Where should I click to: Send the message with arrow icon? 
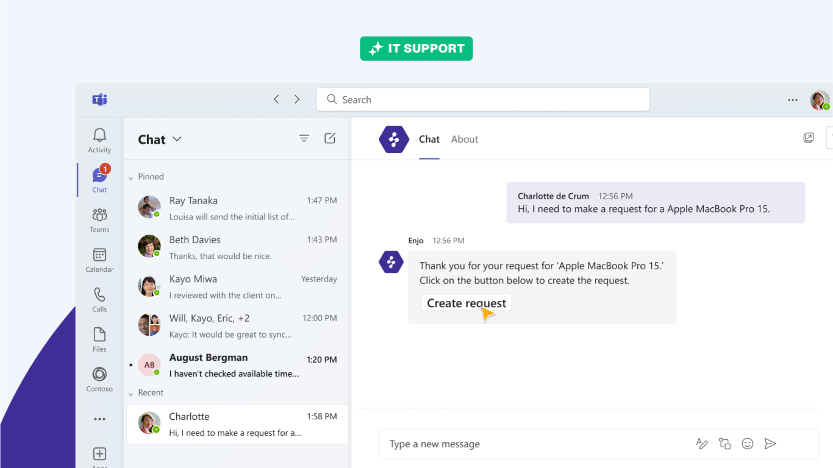coord(770,444)
